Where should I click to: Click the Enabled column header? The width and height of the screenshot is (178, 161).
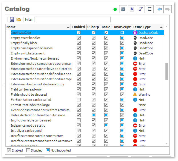pyautogui.click(x=79, y=27)
